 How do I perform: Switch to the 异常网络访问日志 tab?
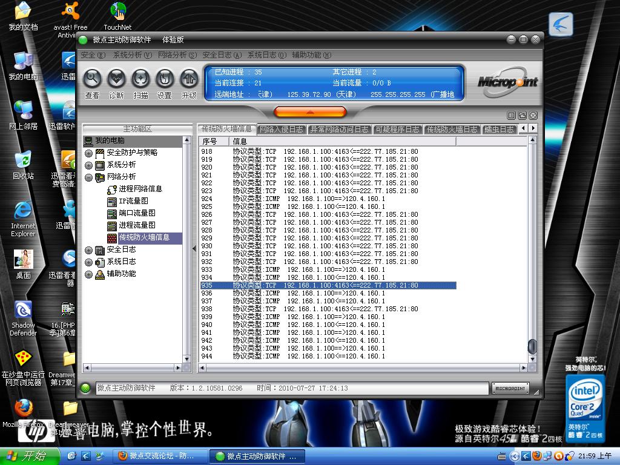pyautogui.click(x=339, y=130)
